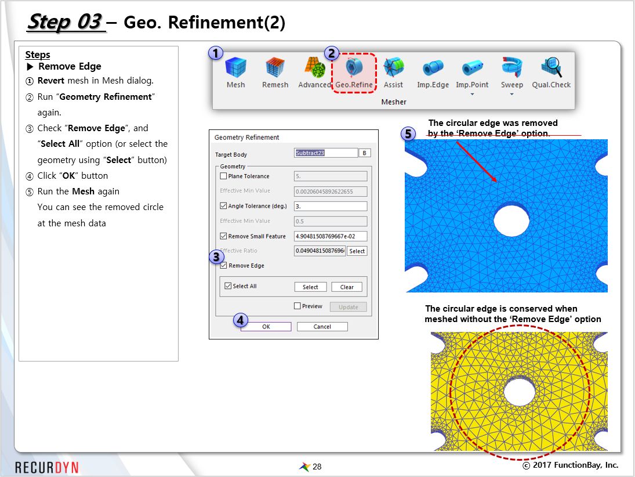The width and height of the screenshot is (635, 477).
Task: Click the Cancel button
Action: pos(322,326)
